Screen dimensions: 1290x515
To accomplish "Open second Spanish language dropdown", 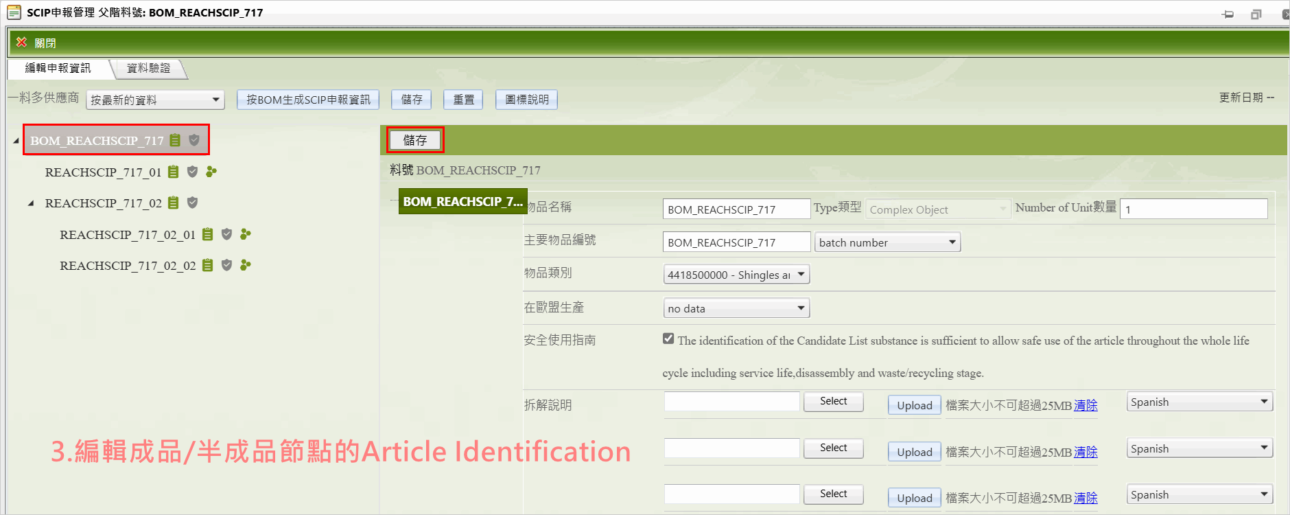I will [x=1199, y=448].
